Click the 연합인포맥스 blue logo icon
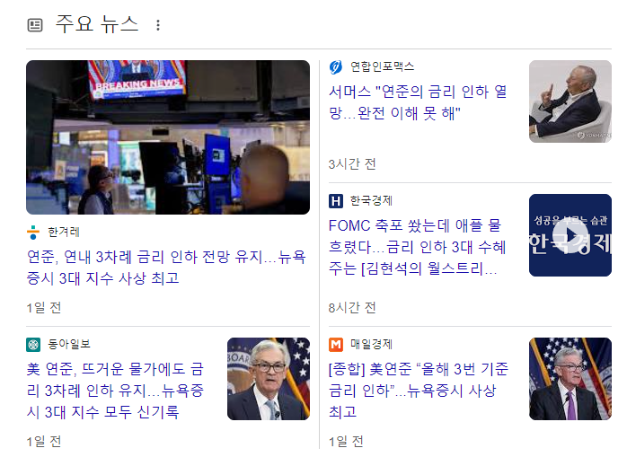Image resolution: width=627 pixels, height=457 pixels. tap(335, 66)
